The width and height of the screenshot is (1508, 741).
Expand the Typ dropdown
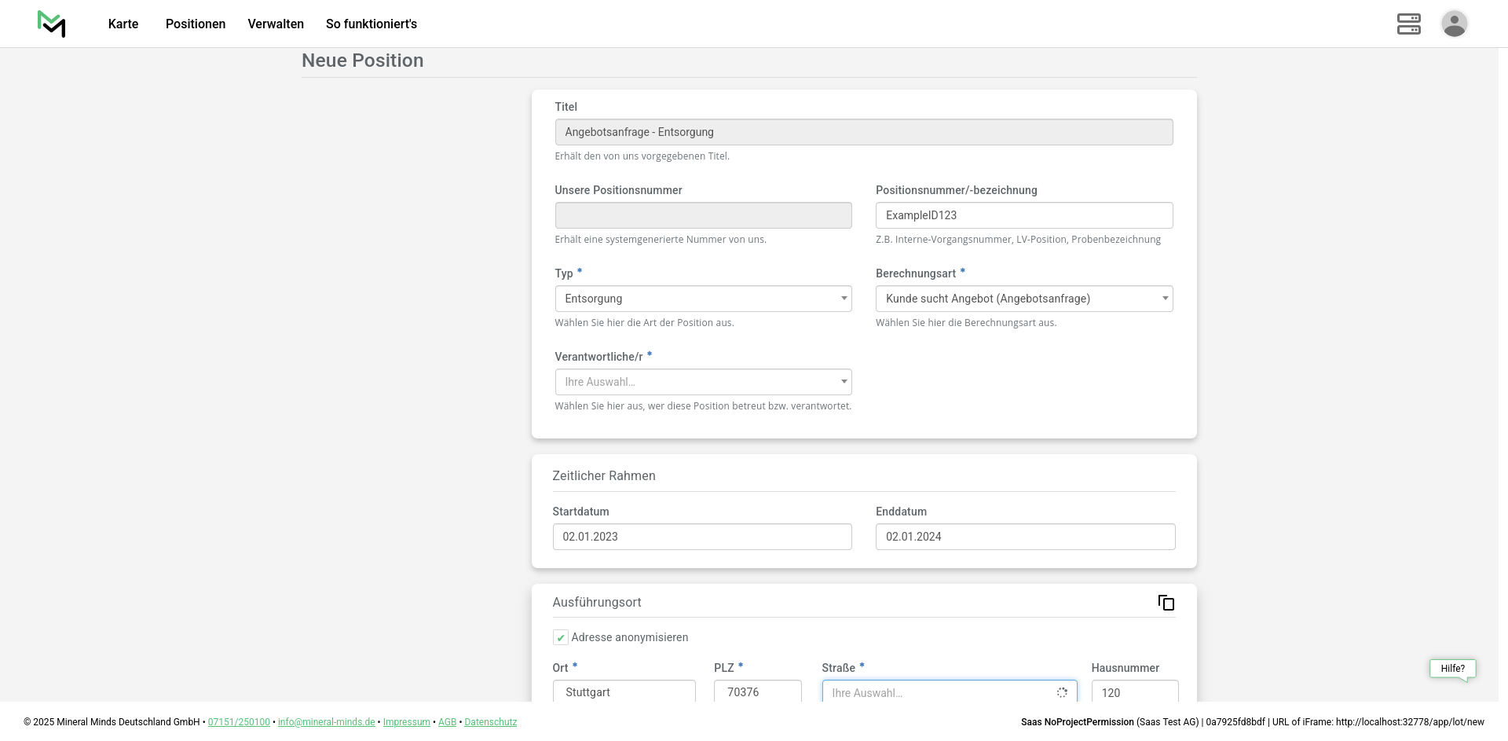pyautogui.click(x=703, y=299)
